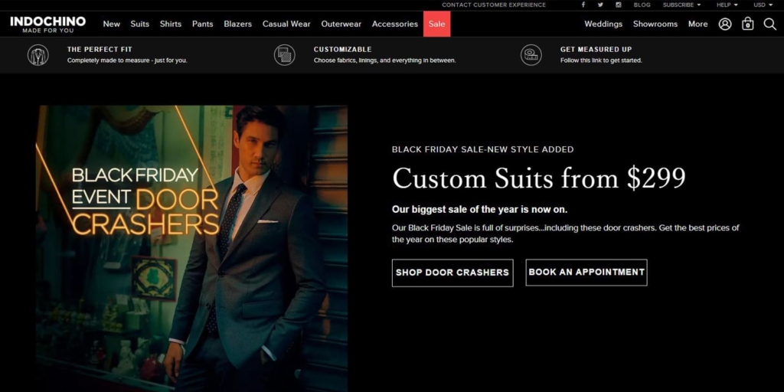Click the Customizable fabric swatch icon
784x392 pixels.
285,54
